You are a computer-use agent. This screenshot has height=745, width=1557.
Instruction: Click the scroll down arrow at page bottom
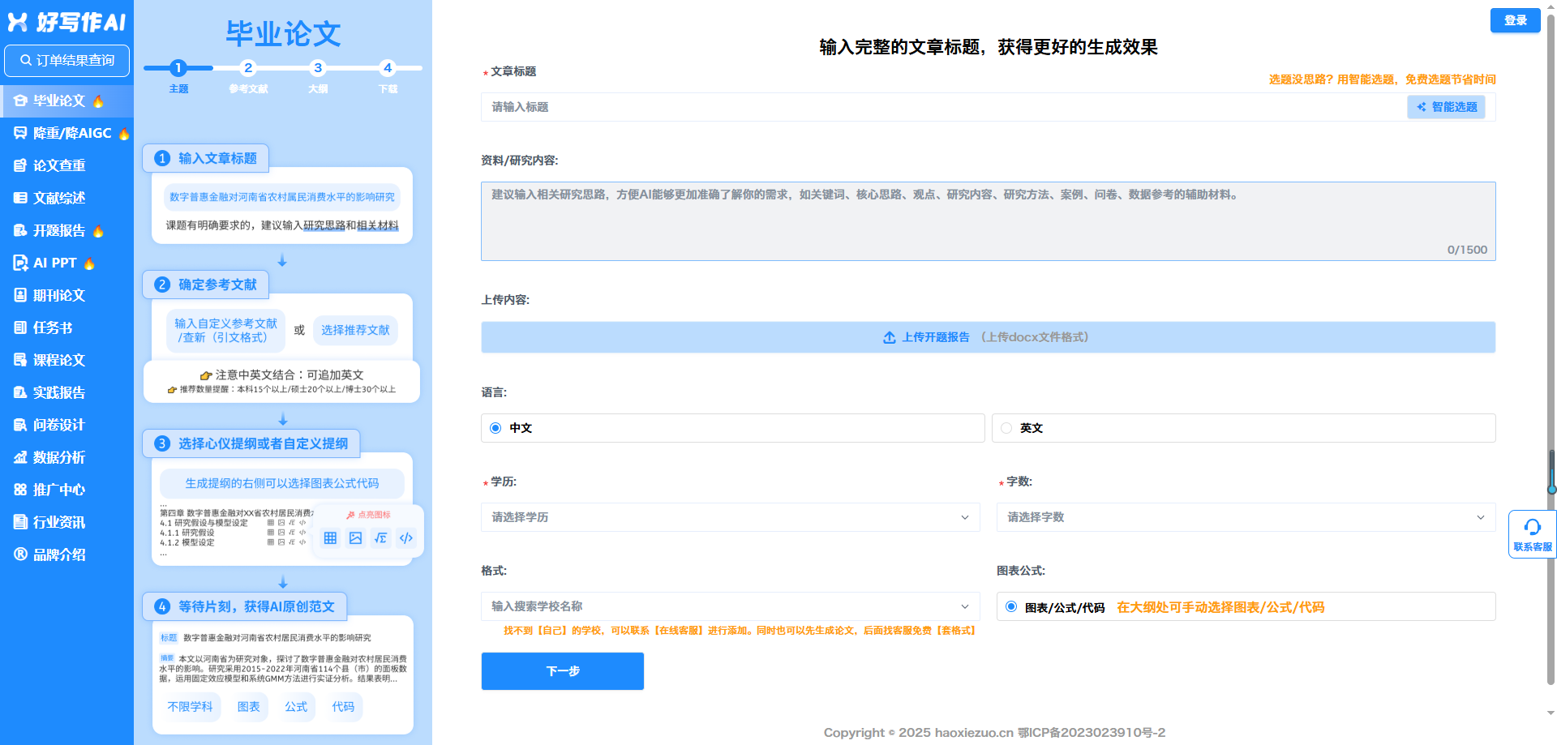pyautogui.click(x=1551, y=713)
